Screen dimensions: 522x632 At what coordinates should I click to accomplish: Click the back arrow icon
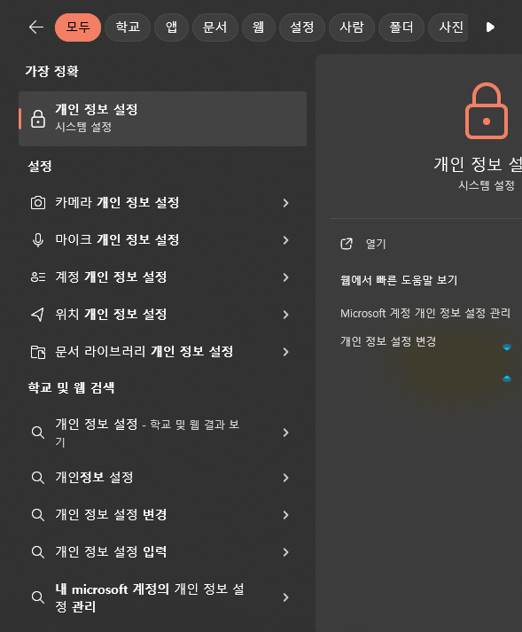[36, 27]
